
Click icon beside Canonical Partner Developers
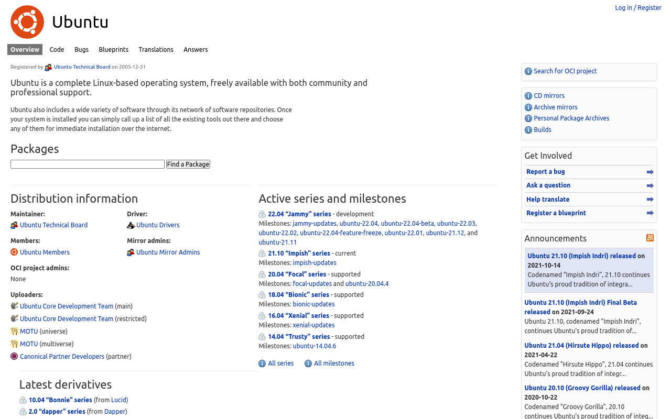(14, 356)
